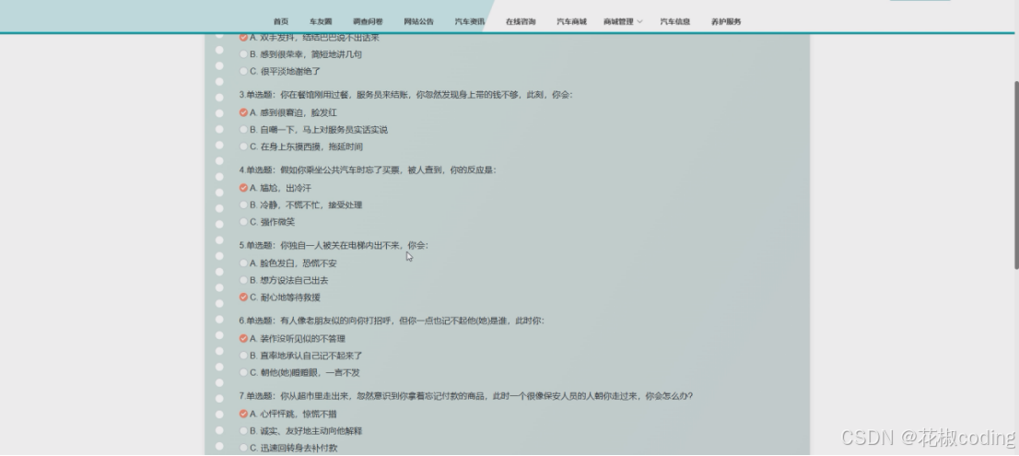Click question 3 text about 餐馆 结账
This screenshot has height=456, width=1019.
point(405,95)
